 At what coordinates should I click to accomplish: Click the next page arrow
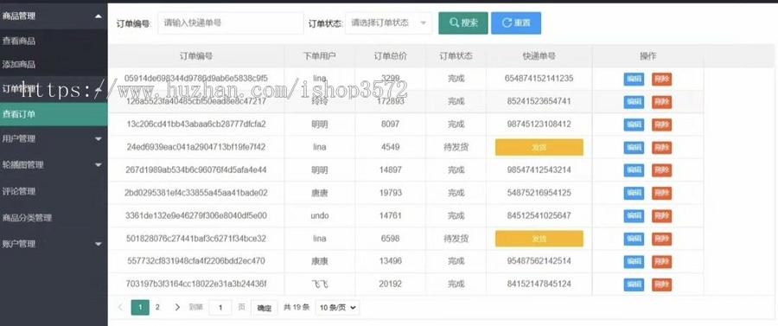[177, 307]
